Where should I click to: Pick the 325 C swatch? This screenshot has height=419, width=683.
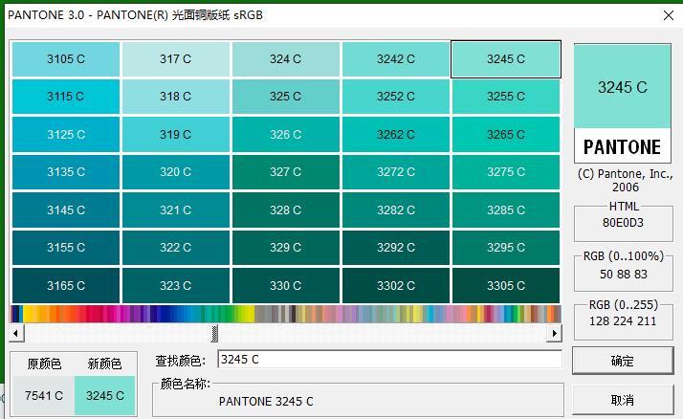point(286,97)
